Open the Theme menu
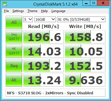 33,11
